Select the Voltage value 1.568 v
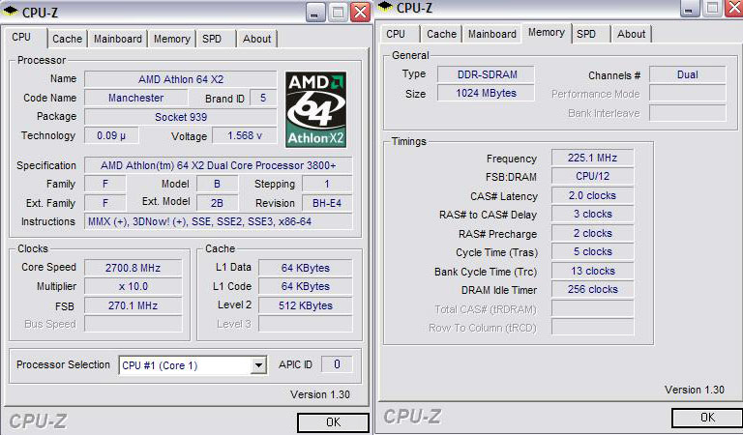The height and width of the screenshot is (435, 743). [245, 136]
